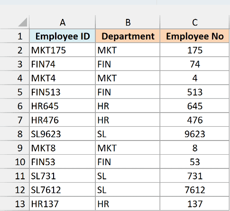Select row 12 header
The height and width of the screenshot is (211, 230).
pyautogui.click(x=15, y=190)
